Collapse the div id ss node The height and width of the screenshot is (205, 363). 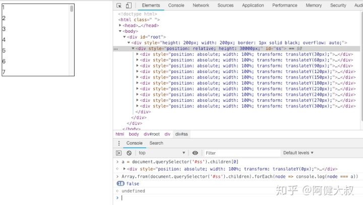tap(133, 48)
